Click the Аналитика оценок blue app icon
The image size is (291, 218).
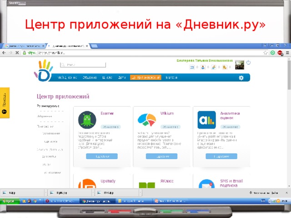[206, 120]
